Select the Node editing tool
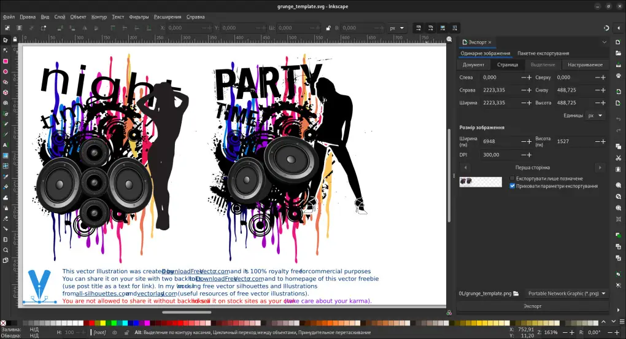This screenshot has width=626, height=339. point(6,50)
